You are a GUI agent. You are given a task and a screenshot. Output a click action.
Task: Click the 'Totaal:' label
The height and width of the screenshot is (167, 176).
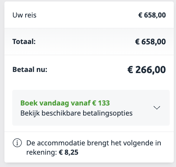pyautogui.click(x=24, y=41)
